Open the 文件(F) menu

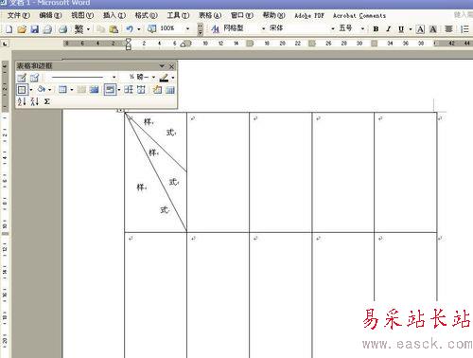(19, 15)
